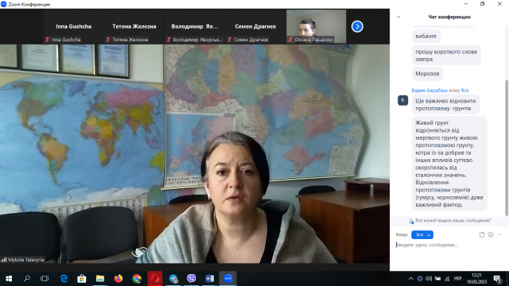
Task: Click the meet-now tray icon
Action: [x=419, y=279]
